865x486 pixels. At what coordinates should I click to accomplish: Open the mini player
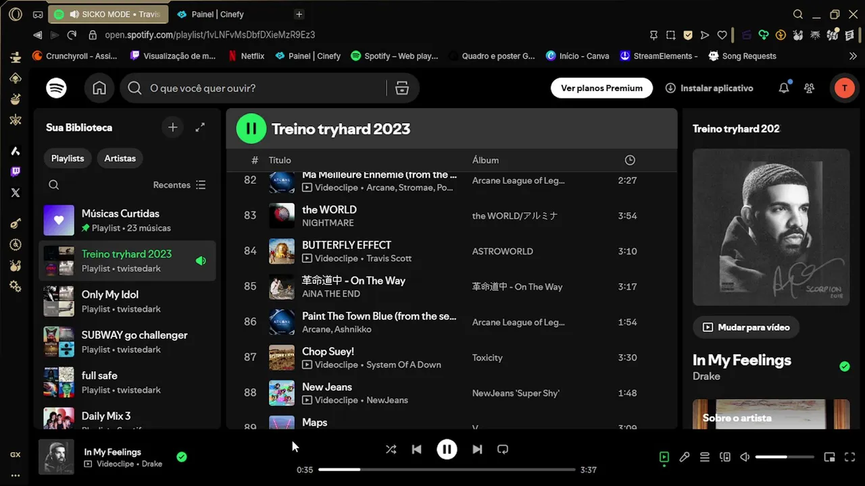(x=830, y=457)
